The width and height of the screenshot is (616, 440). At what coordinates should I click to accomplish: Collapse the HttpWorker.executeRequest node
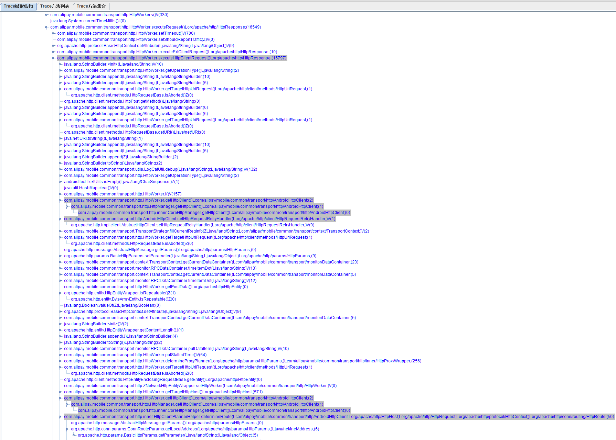46,27
